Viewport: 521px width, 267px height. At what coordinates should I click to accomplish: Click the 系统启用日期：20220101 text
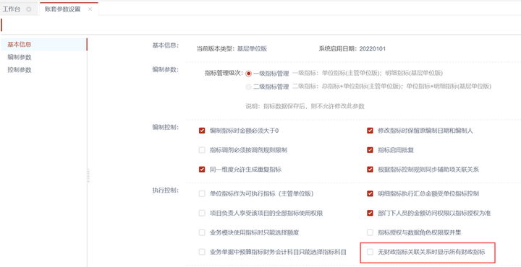coord(352,49)
